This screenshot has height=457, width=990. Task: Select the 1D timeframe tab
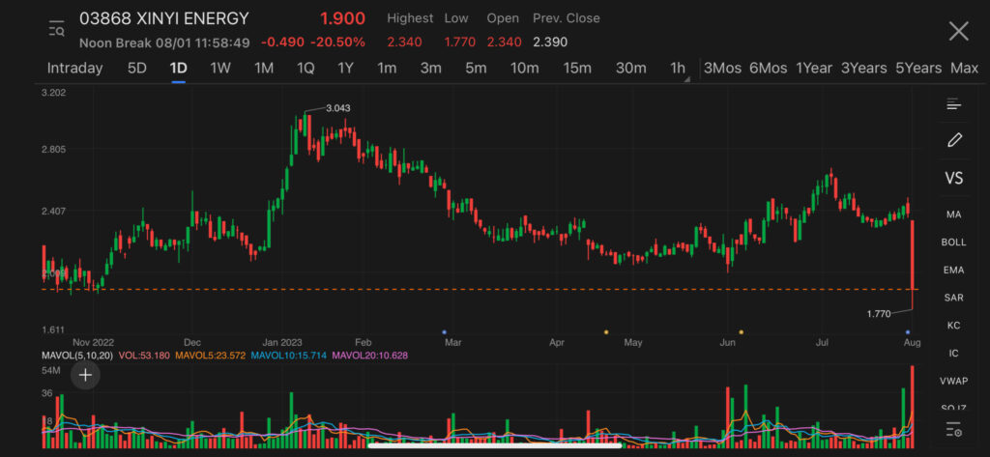tap(178, 69)
